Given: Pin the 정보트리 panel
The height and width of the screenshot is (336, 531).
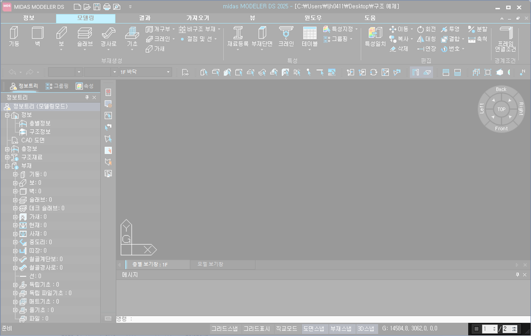Looking at the screenshot, I should [87, 97].
